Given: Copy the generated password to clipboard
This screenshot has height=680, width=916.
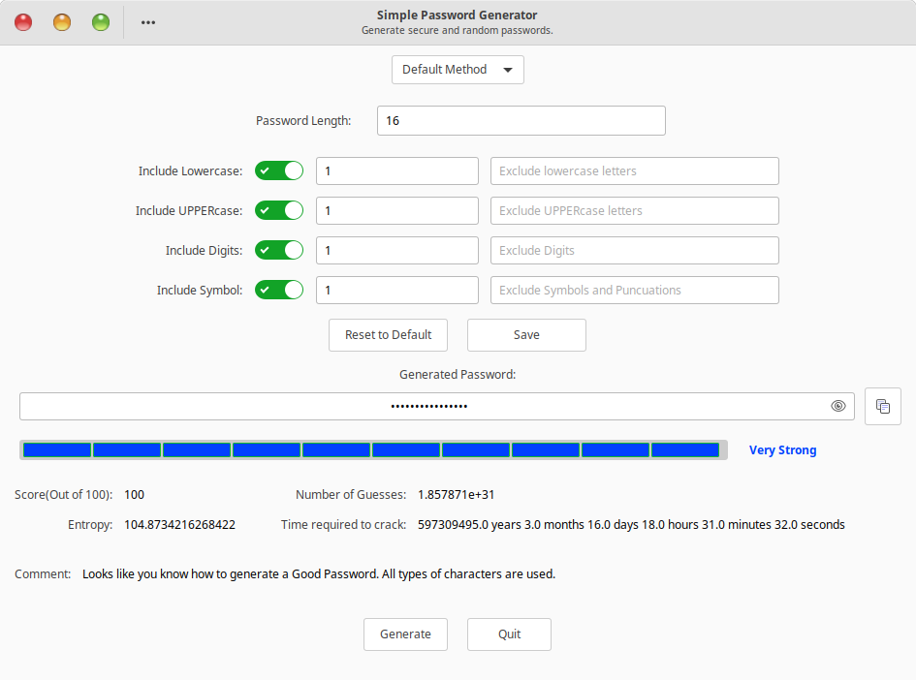Looking at the screenshot, I should (x=882, y=406).
